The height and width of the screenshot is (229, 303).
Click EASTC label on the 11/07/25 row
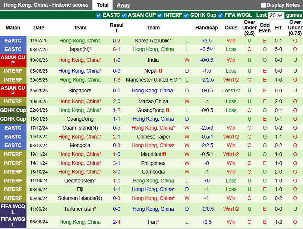tap(13, 41)
